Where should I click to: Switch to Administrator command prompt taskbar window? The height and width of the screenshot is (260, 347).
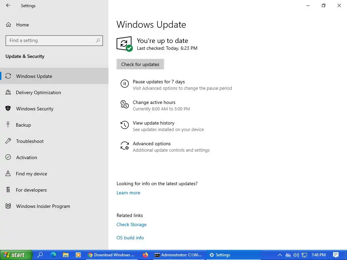coord(178,255)
